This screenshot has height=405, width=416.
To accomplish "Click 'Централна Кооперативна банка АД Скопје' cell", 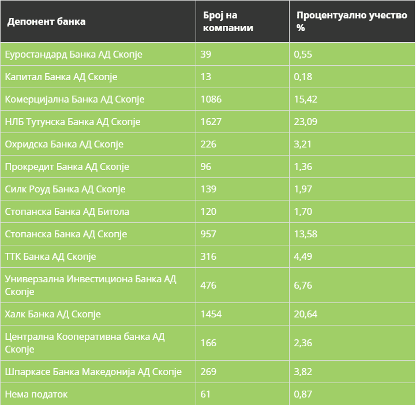I will [98, 343].
